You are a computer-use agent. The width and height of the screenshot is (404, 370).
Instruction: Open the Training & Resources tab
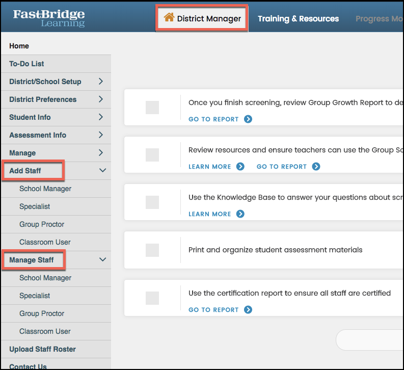298,18
